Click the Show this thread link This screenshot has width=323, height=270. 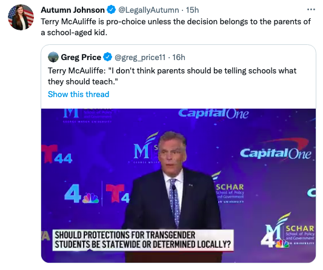coord(79,94)
